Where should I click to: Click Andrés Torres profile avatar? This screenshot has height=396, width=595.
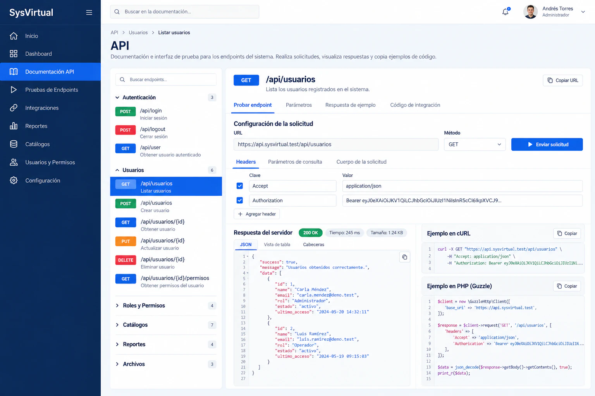click(530, 12)
